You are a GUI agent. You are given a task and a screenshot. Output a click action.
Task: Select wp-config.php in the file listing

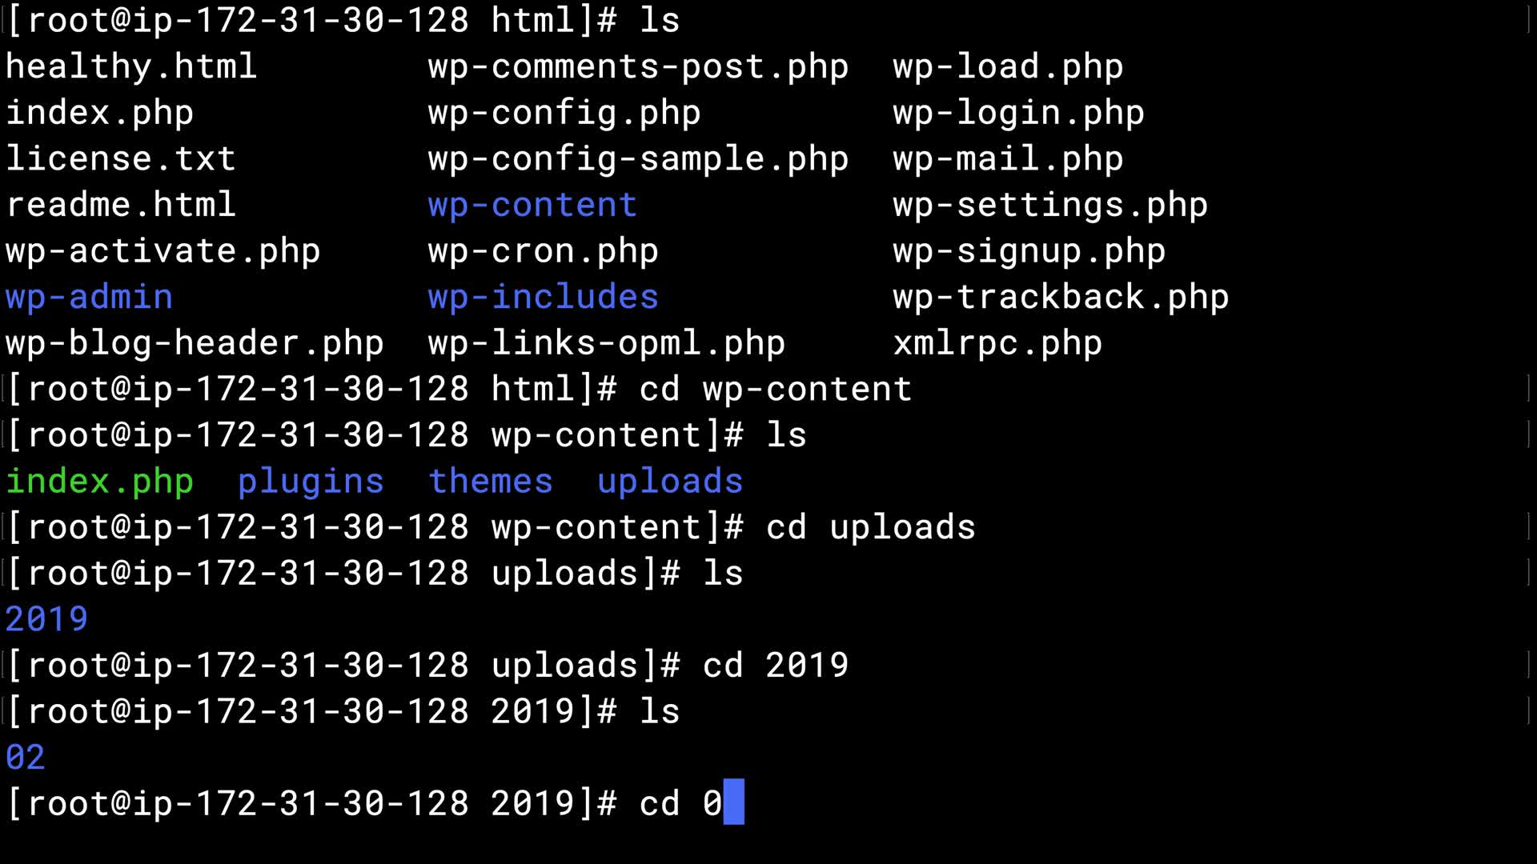pyautogui.click(x=564, y=113)
